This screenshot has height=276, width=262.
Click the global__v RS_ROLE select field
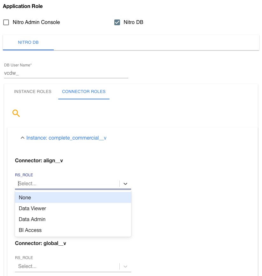tap(67, 266)
